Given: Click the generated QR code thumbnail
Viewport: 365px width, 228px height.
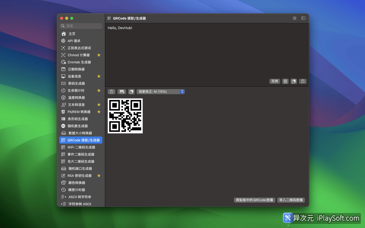Looking at the screenshot, I should click(125, 116).
